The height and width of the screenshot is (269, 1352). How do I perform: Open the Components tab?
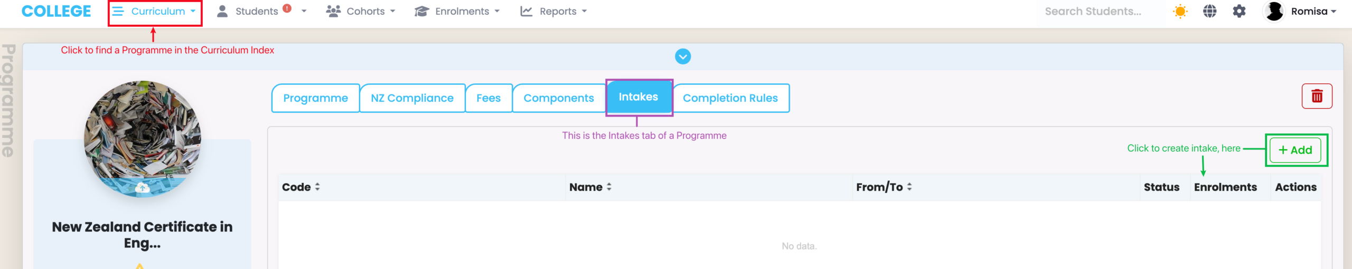[558, 98]
